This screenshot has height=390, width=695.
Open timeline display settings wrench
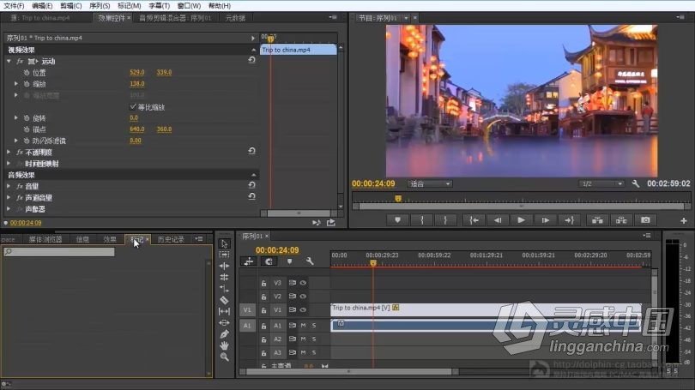click(310, 261)
